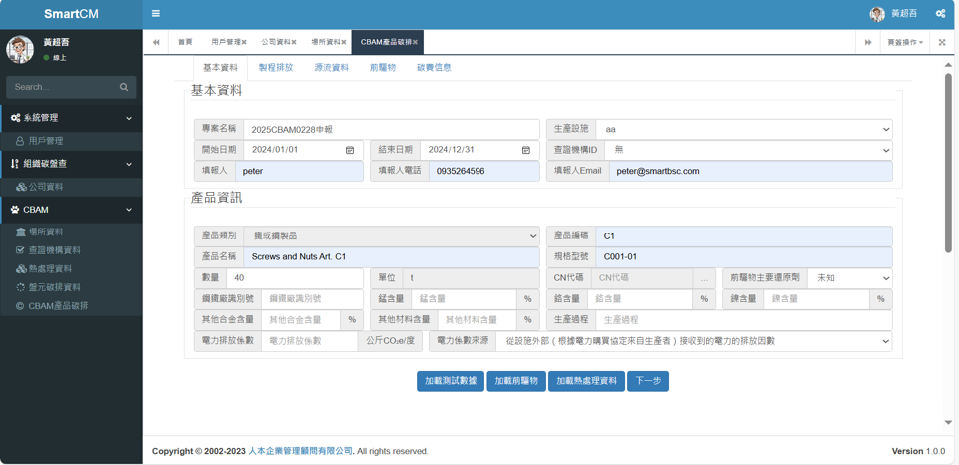Switch to the 碳費信息 tab
Viewport: 959px width, 465px height.
(434, 68)
